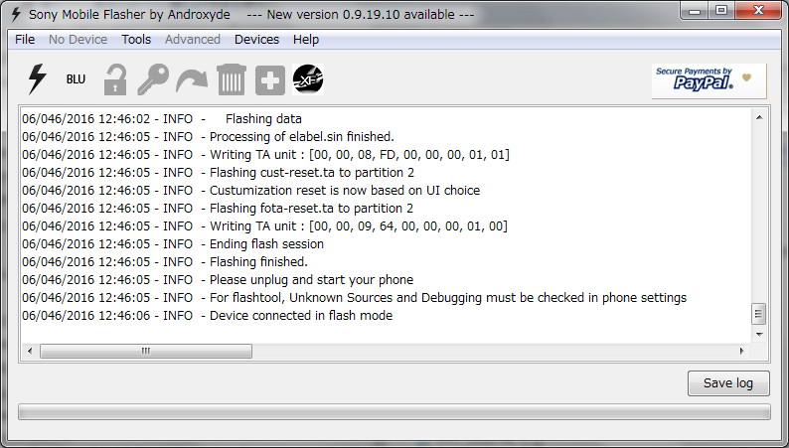This screenshot has width=789, height=448.
Task: Open the File menu
Action: click(x=25, y=39)
